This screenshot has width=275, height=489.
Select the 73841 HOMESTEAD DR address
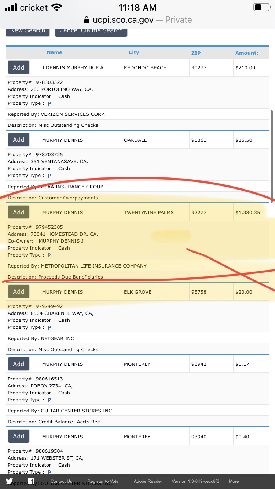pos(53,234)
